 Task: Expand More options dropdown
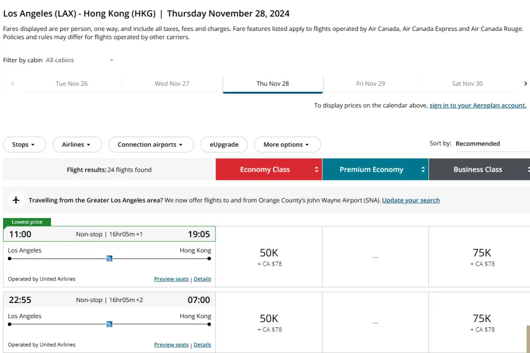click(x=287, y=145)
